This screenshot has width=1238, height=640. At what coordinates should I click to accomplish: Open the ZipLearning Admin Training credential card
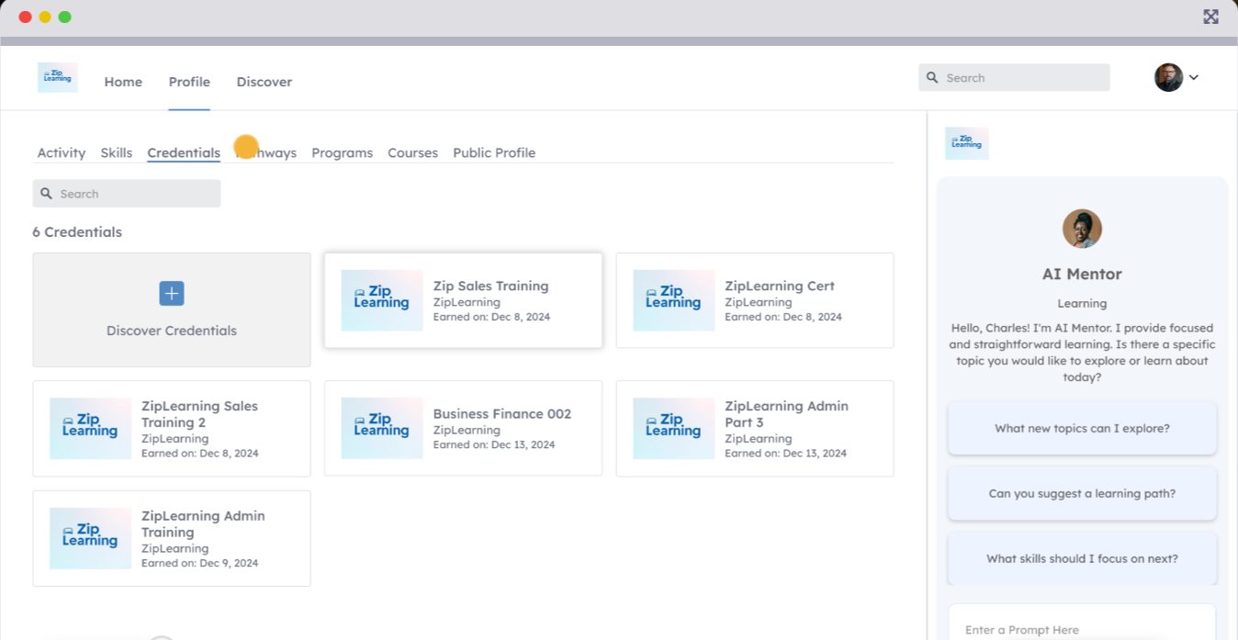click(171, 538)
